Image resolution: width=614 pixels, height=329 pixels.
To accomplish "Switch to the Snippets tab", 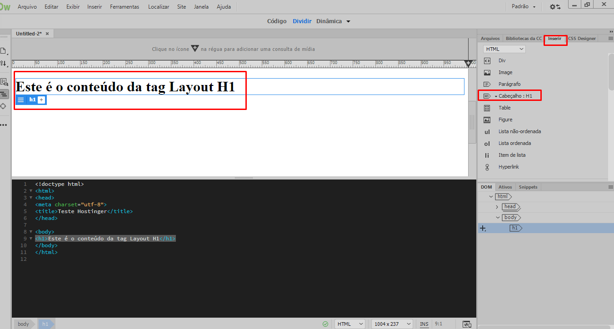I will [528, 187].
